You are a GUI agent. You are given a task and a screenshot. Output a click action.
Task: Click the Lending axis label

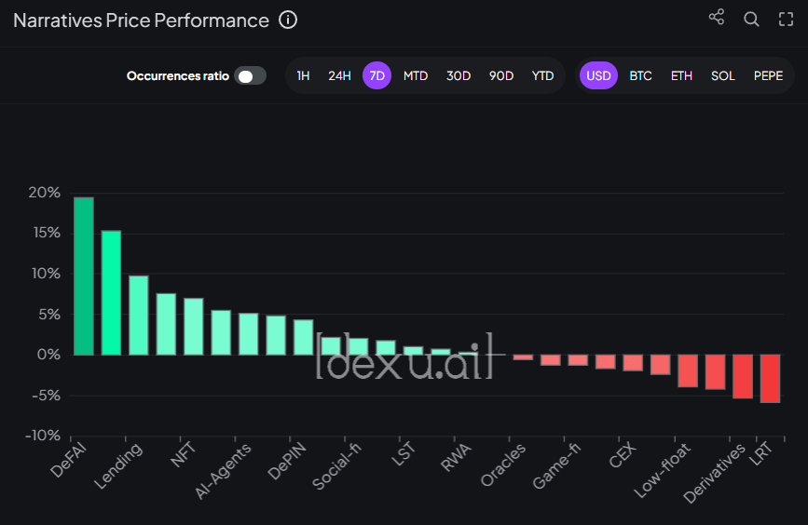coord(119,465)
